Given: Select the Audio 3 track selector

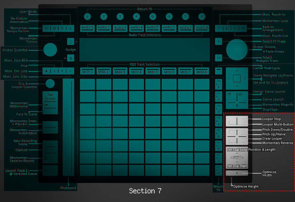Looking at the screenshot, I should [x=120, y=28].
